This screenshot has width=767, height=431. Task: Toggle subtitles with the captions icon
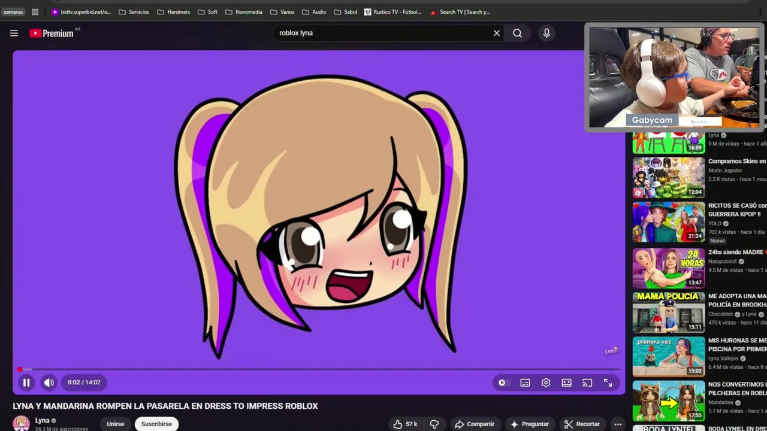point(526,383)
